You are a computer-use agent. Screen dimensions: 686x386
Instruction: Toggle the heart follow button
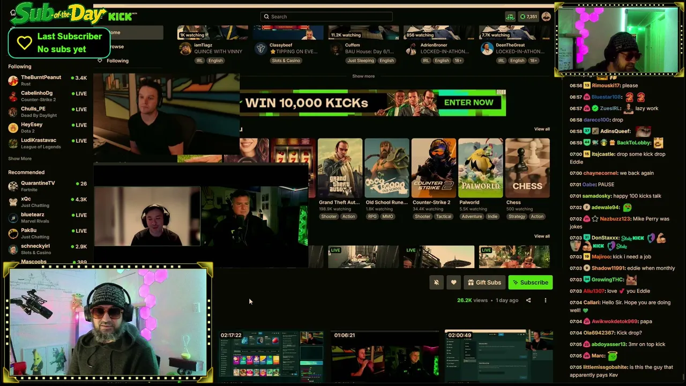pyautogui.click(x=453, y=283)
